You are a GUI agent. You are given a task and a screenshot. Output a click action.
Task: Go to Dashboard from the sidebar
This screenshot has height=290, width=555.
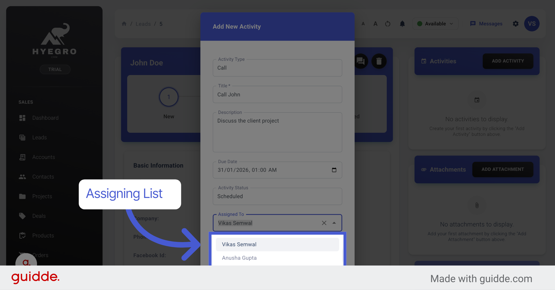click(x=45, y=118)
